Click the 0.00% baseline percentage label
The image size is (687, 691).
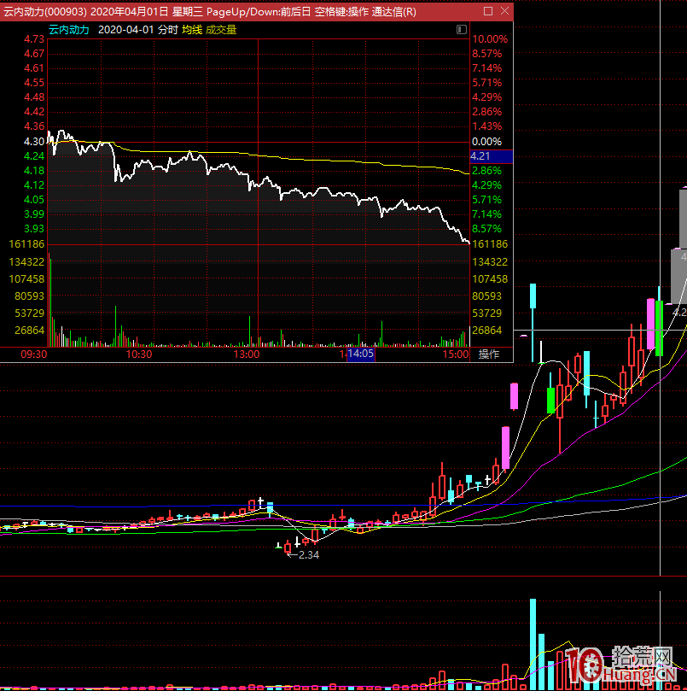point(486,142)
